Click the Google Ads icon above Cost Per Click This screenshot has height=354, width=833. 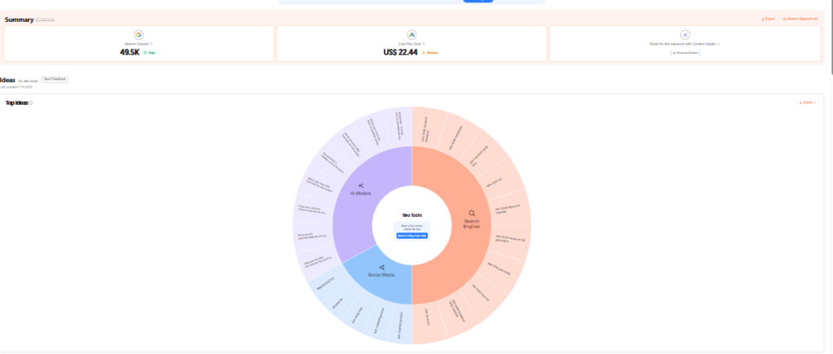click(412, 35)
